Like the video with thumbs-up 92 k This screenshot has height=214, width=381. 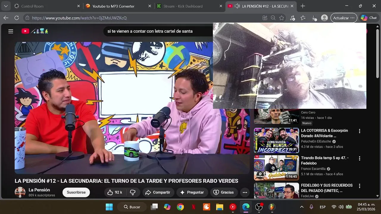pyautogui.click(x=115, y=192)
